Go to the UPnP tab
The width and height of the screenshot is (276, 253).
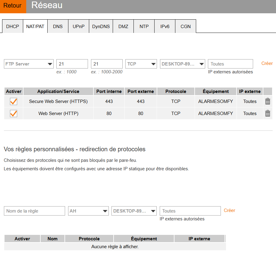78,27
